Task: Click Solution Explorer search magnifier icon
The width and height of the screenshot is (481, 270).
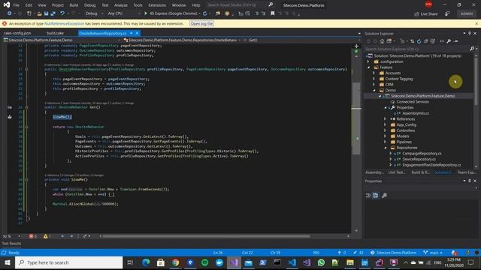Action: click(x=472, y=49)
